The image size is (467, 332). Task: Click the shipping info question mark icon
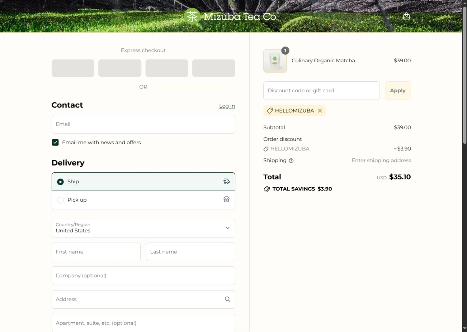(x=291, y=161)
